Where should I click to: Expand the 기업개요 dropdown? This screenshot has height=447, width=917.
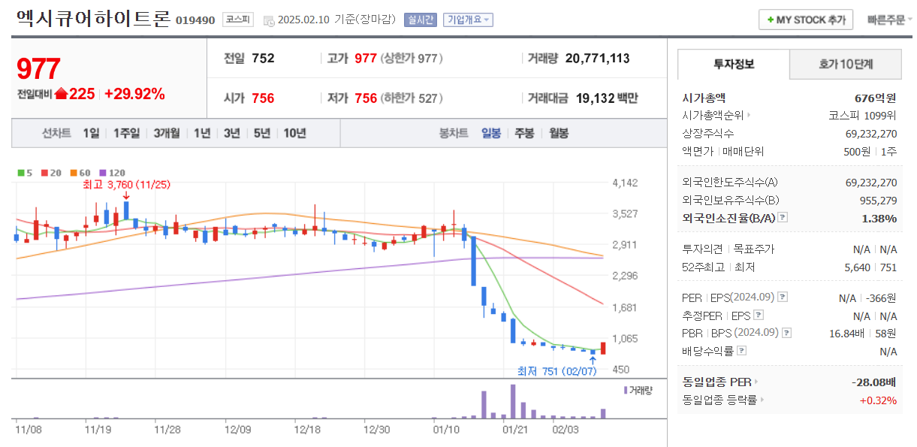(x=468, y=20)
